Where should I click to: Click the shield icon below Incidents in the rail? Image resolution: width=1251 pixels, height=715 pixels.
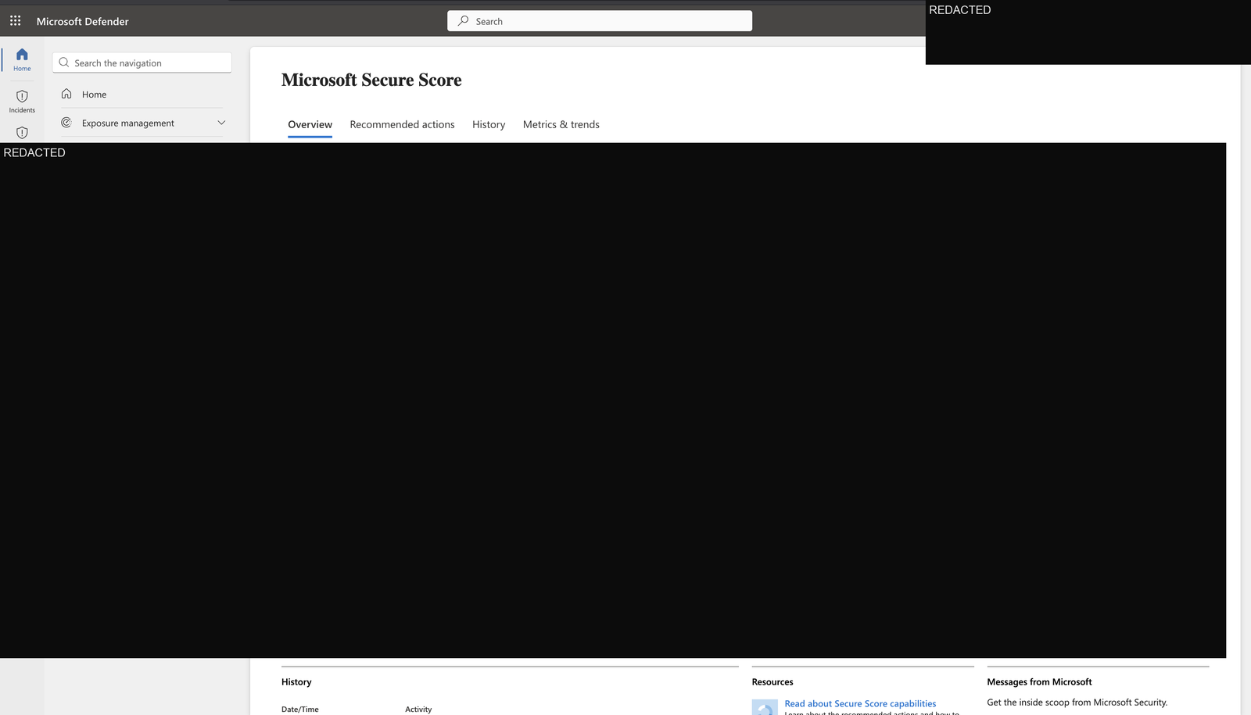[x=22, y=133]
